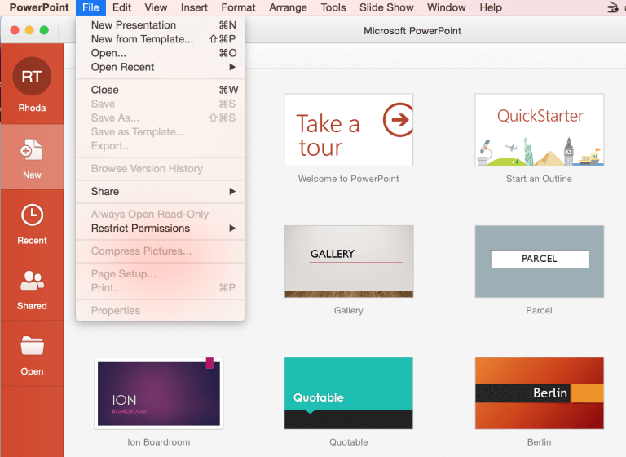Select the Berlin template thumbnail

pos(540,393)
